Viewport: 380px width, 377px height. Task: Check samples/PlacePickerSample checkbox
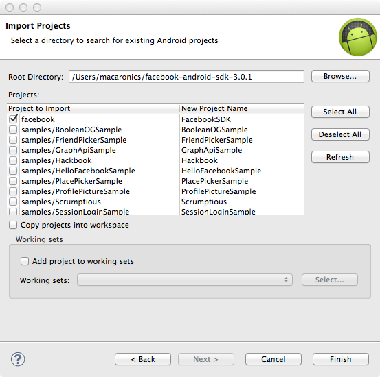click(13, 181)
